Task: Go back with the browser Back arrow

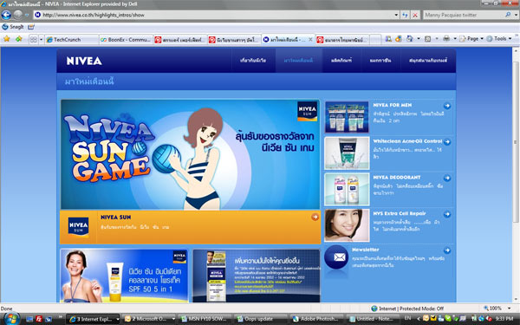Action: pos(6,15)
